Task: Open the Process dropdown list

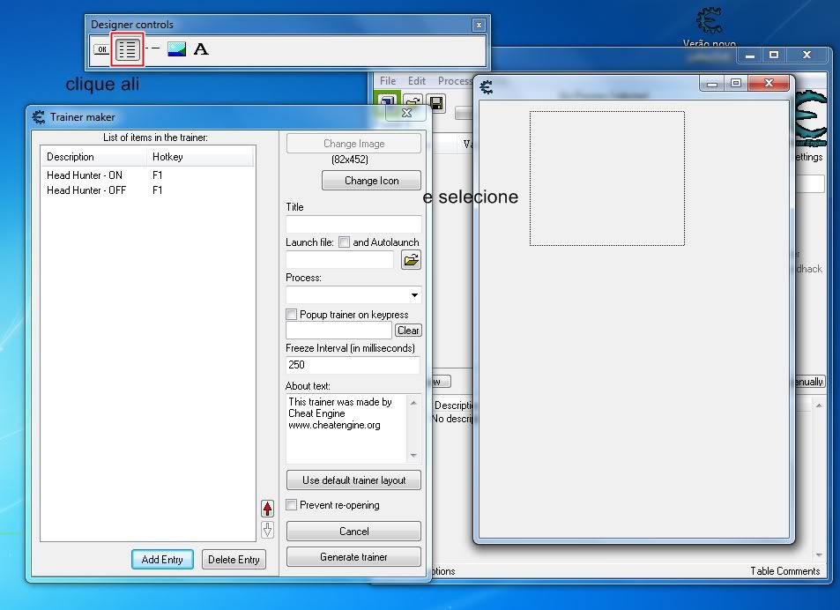Action: [414, 295]
